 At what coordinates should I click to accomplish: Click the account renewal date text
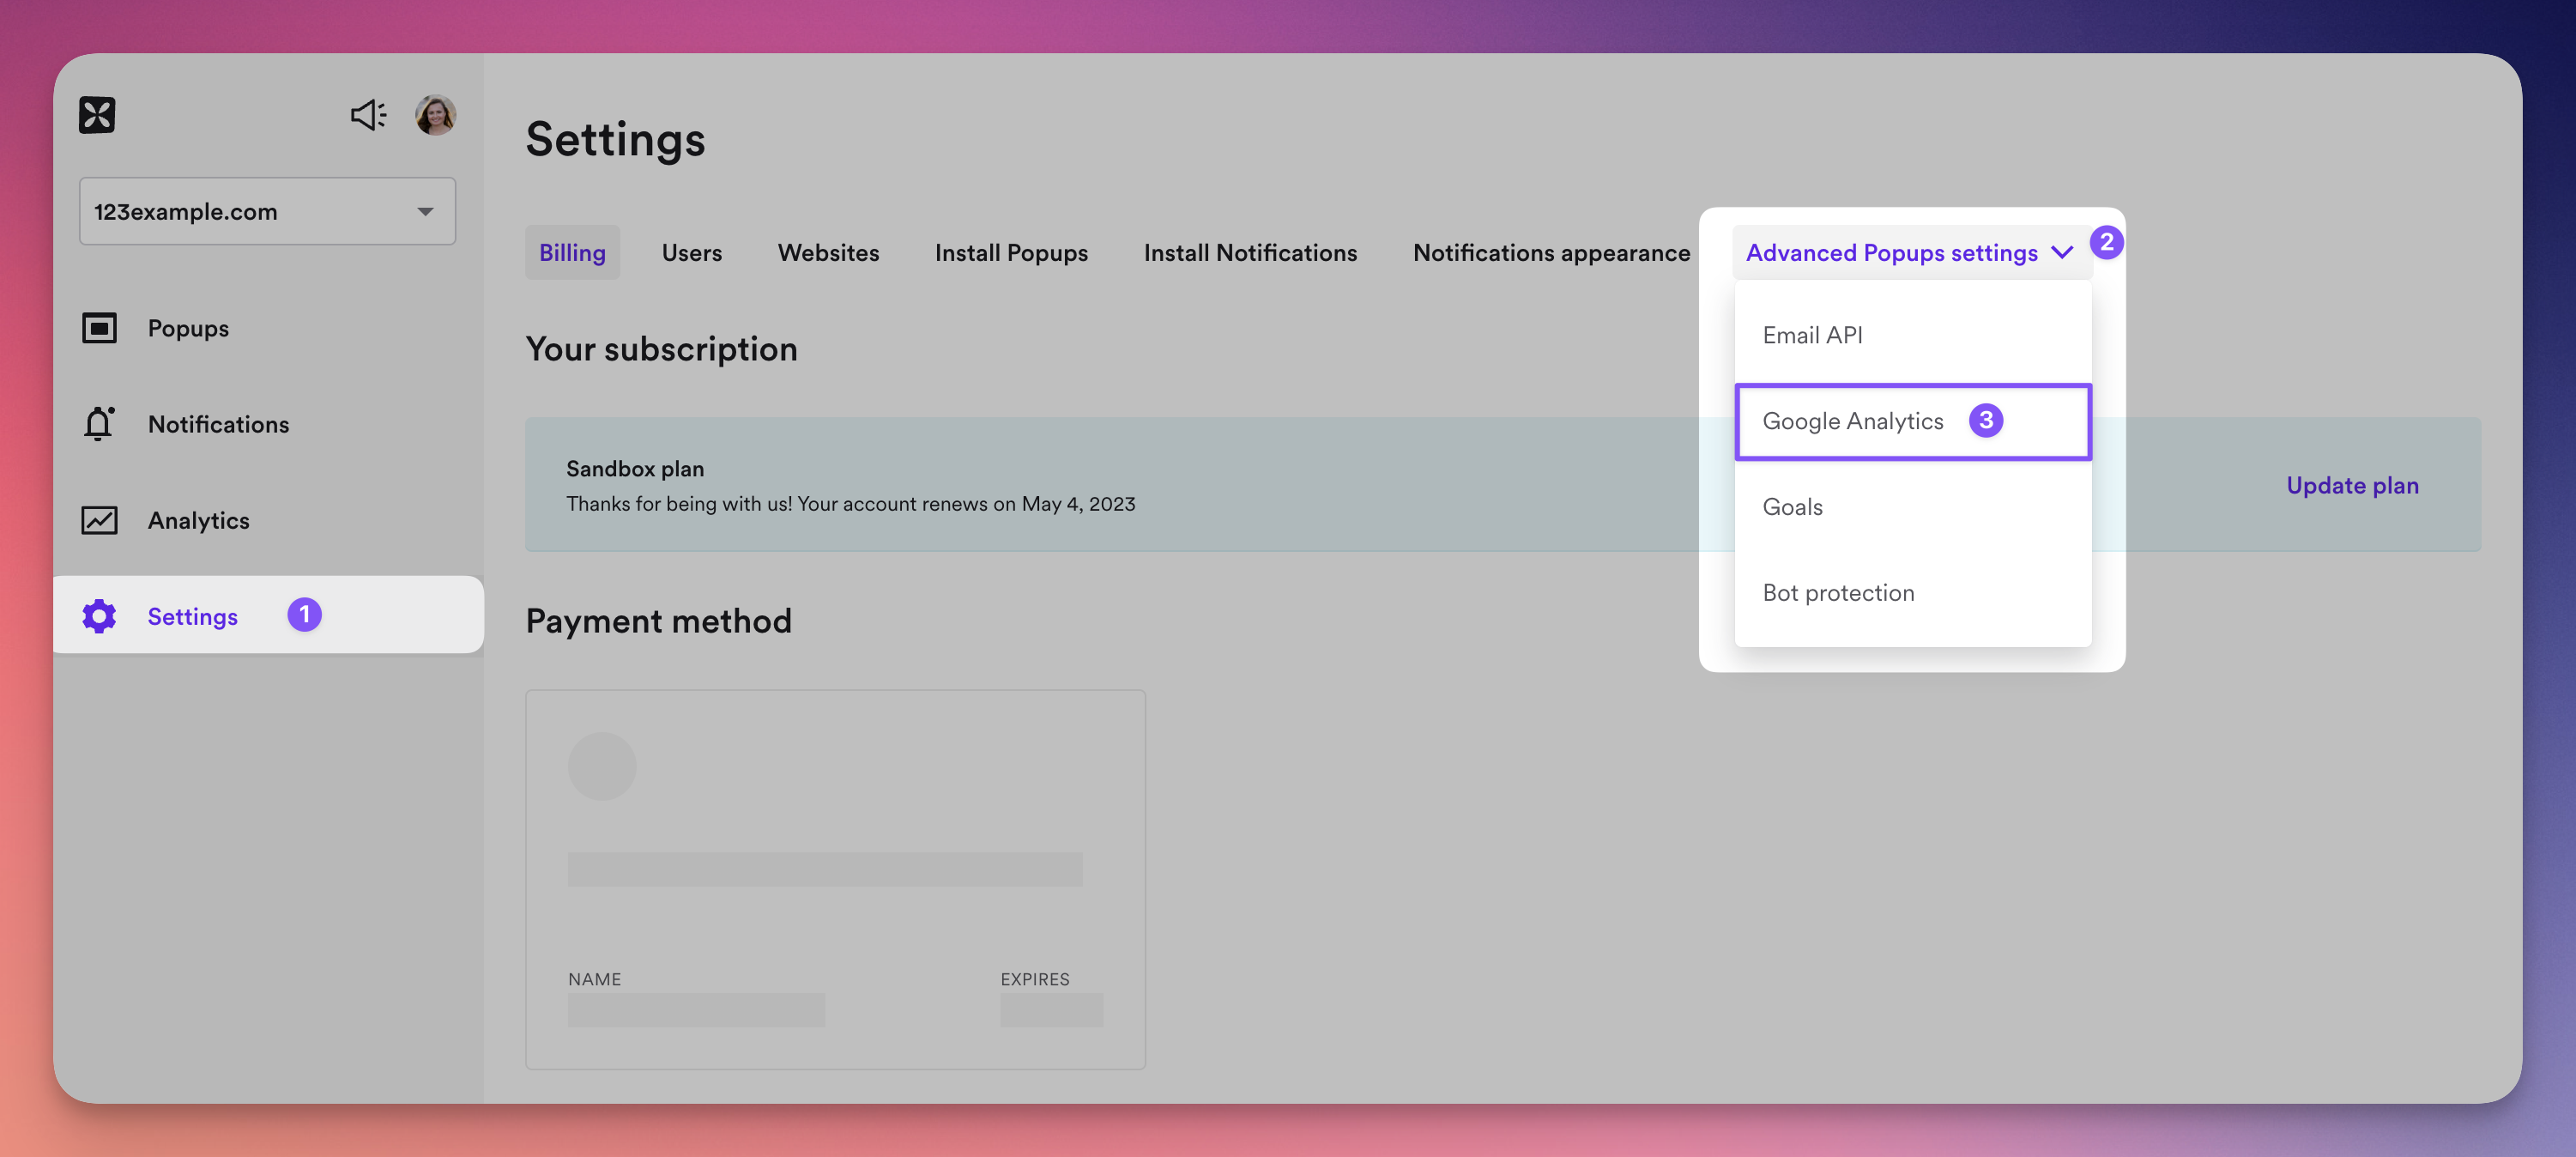click(x=850, y=504)
